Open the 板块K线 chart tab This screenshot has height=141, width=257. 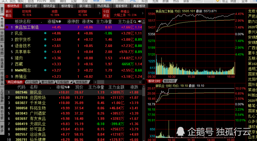169,81
